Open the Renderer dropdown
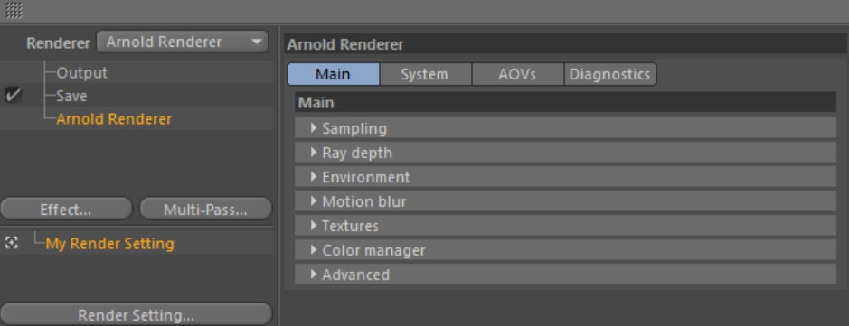 tap(183, 42)
